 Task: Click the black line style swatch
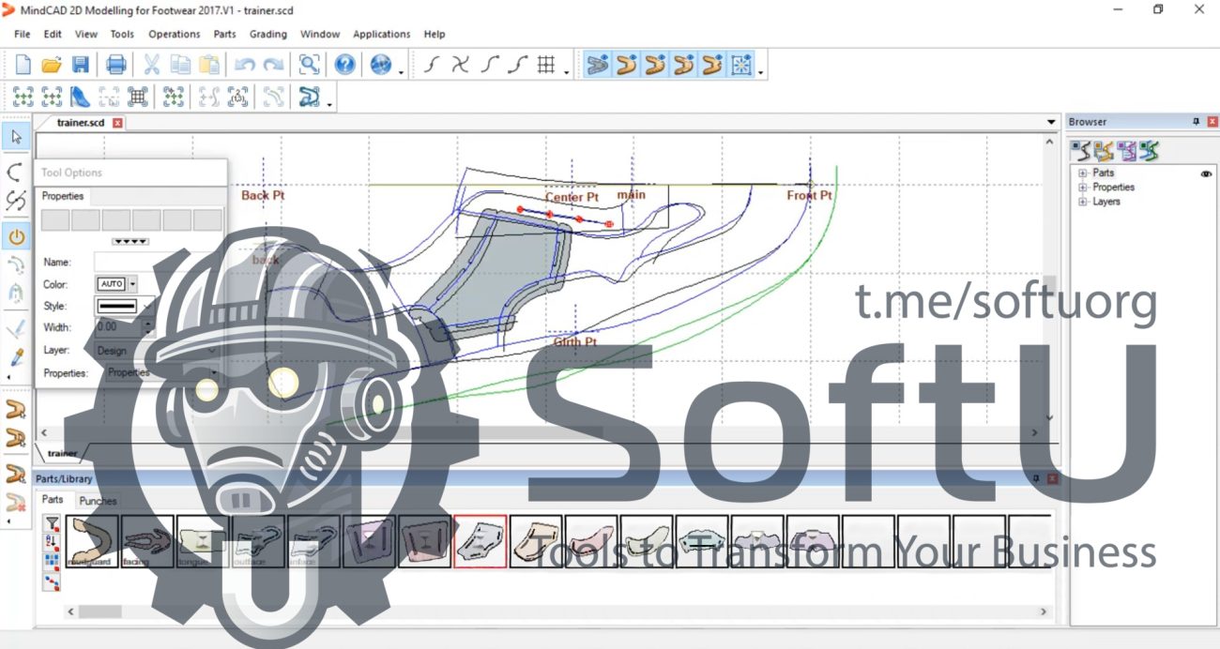pos(117,306)
